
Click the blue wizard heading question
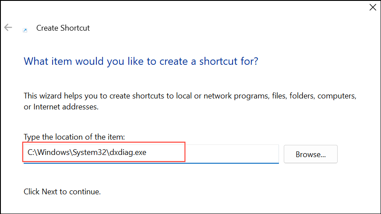point(141,61)
